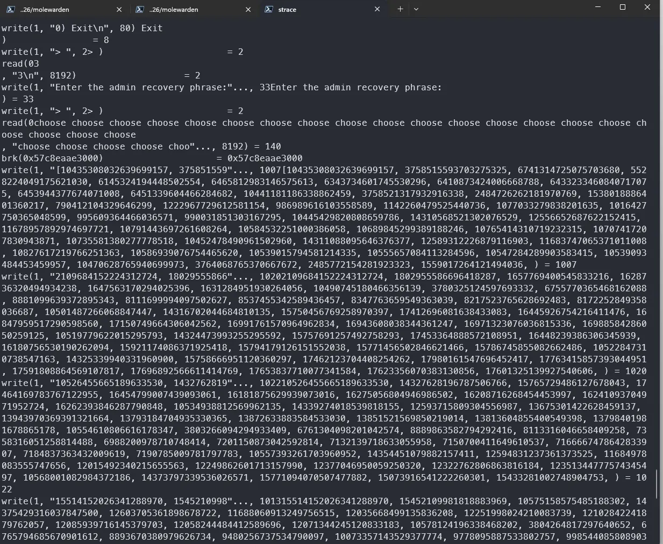Image resolution: width=663 pixels, height=544 pixels.
Task: Minimize the terminal window
Action: (x=598, y=8)
